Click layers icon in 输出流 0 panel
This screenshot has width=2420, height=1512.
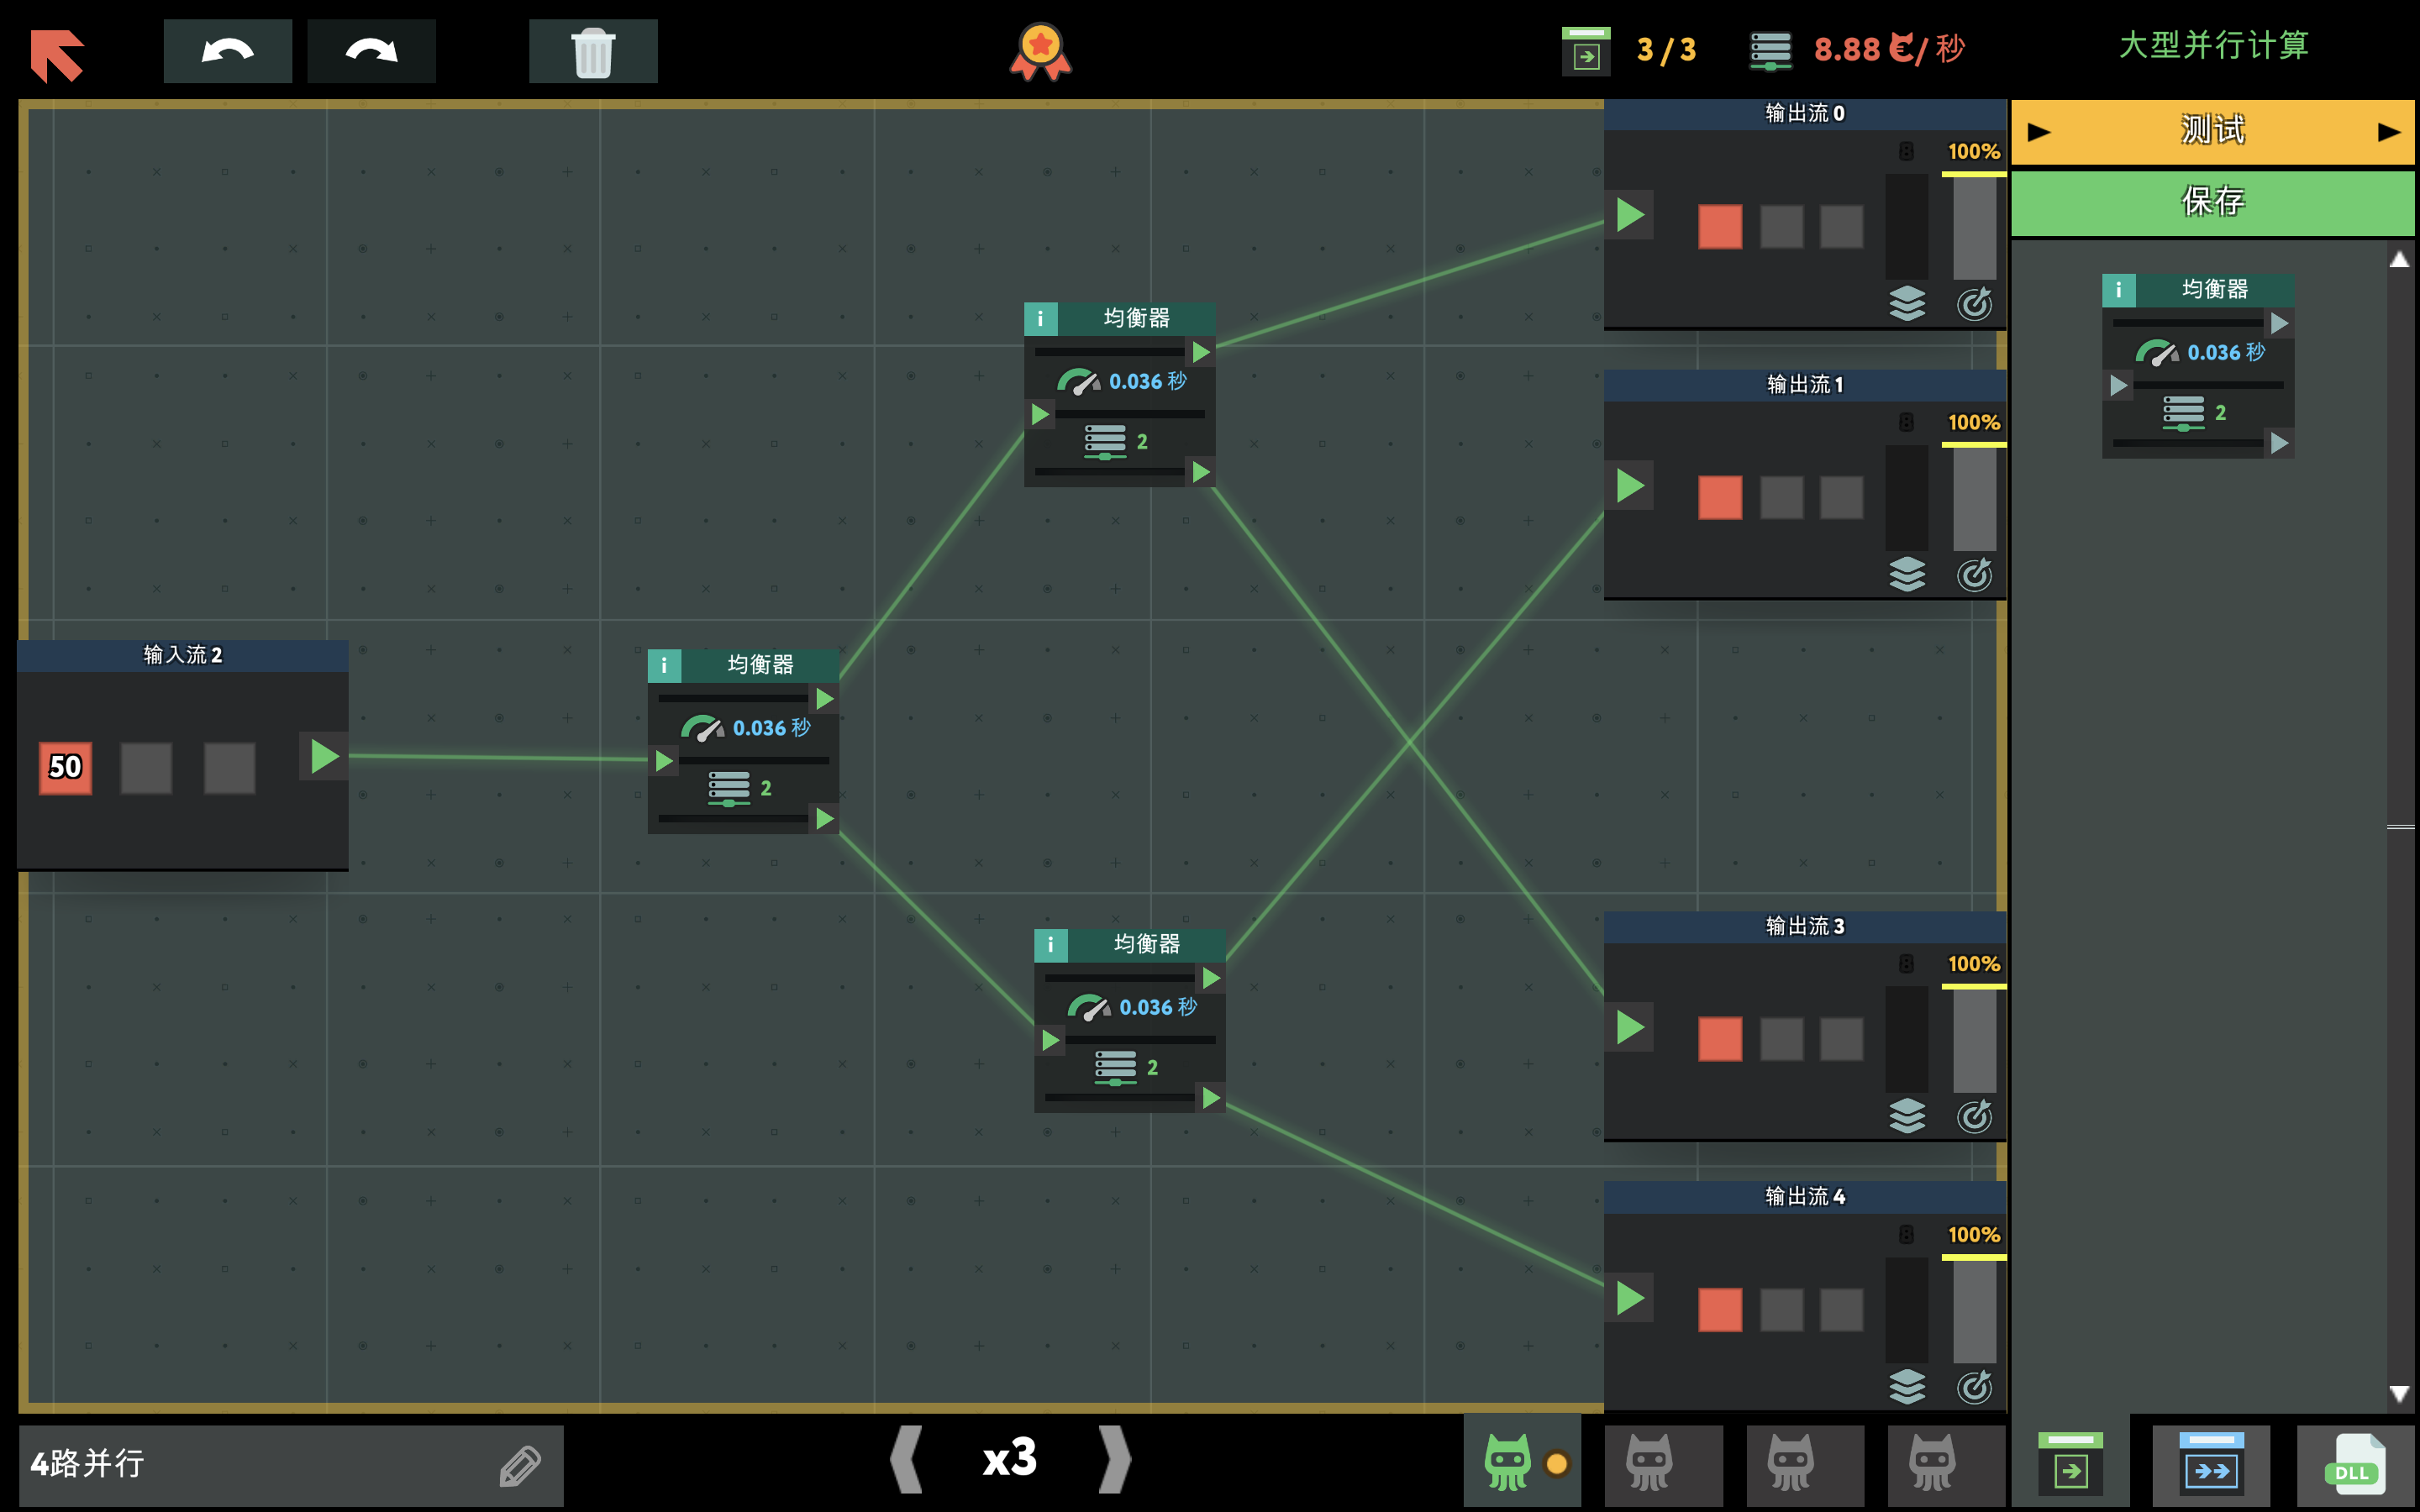click(x=1907, y=303)
